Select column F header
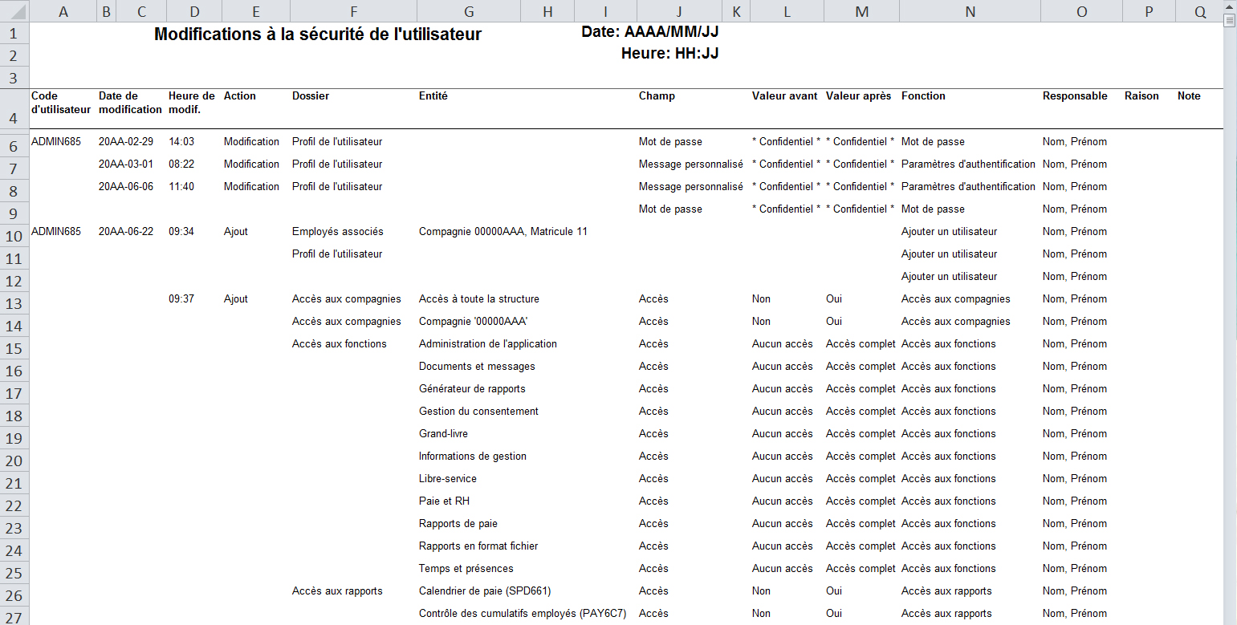The height and width of the screenshot is (625, 1237). 353,11
